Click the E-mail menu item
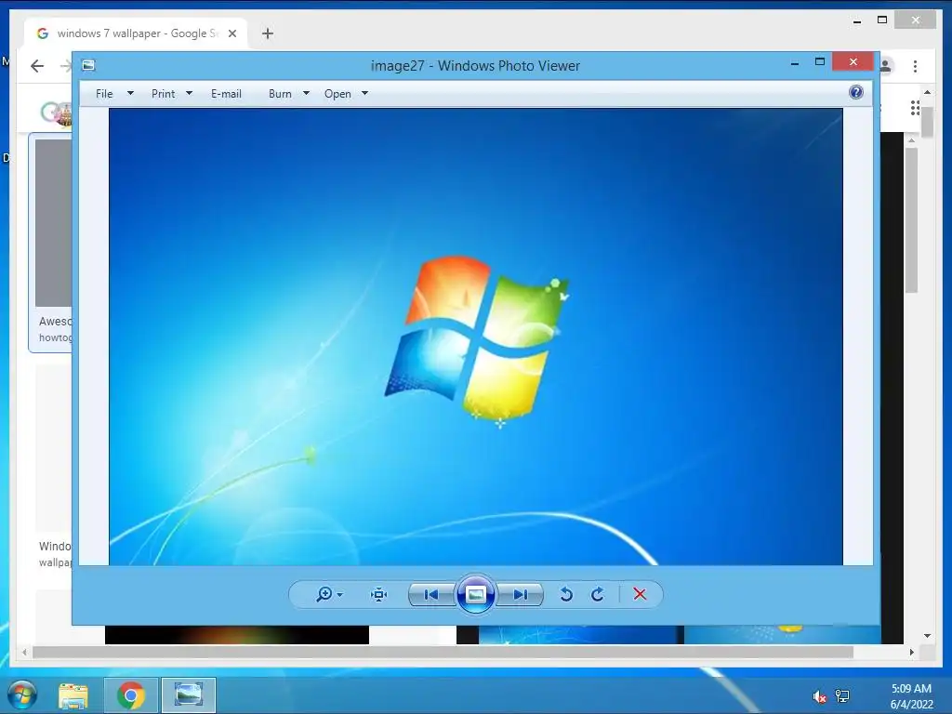Image resolution: width=952 pixels, height=714 pixels. point(226,94)
